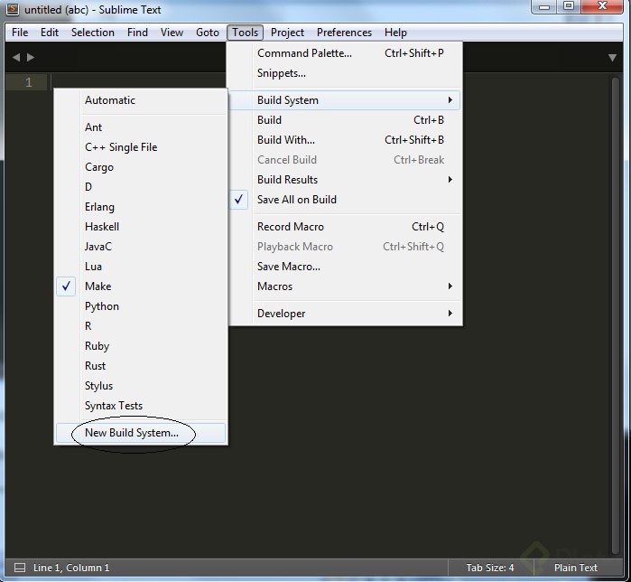This screenshot has height=582, width=631.
Task: Open Snippets... from Tools menu
Action: (345, 73)
